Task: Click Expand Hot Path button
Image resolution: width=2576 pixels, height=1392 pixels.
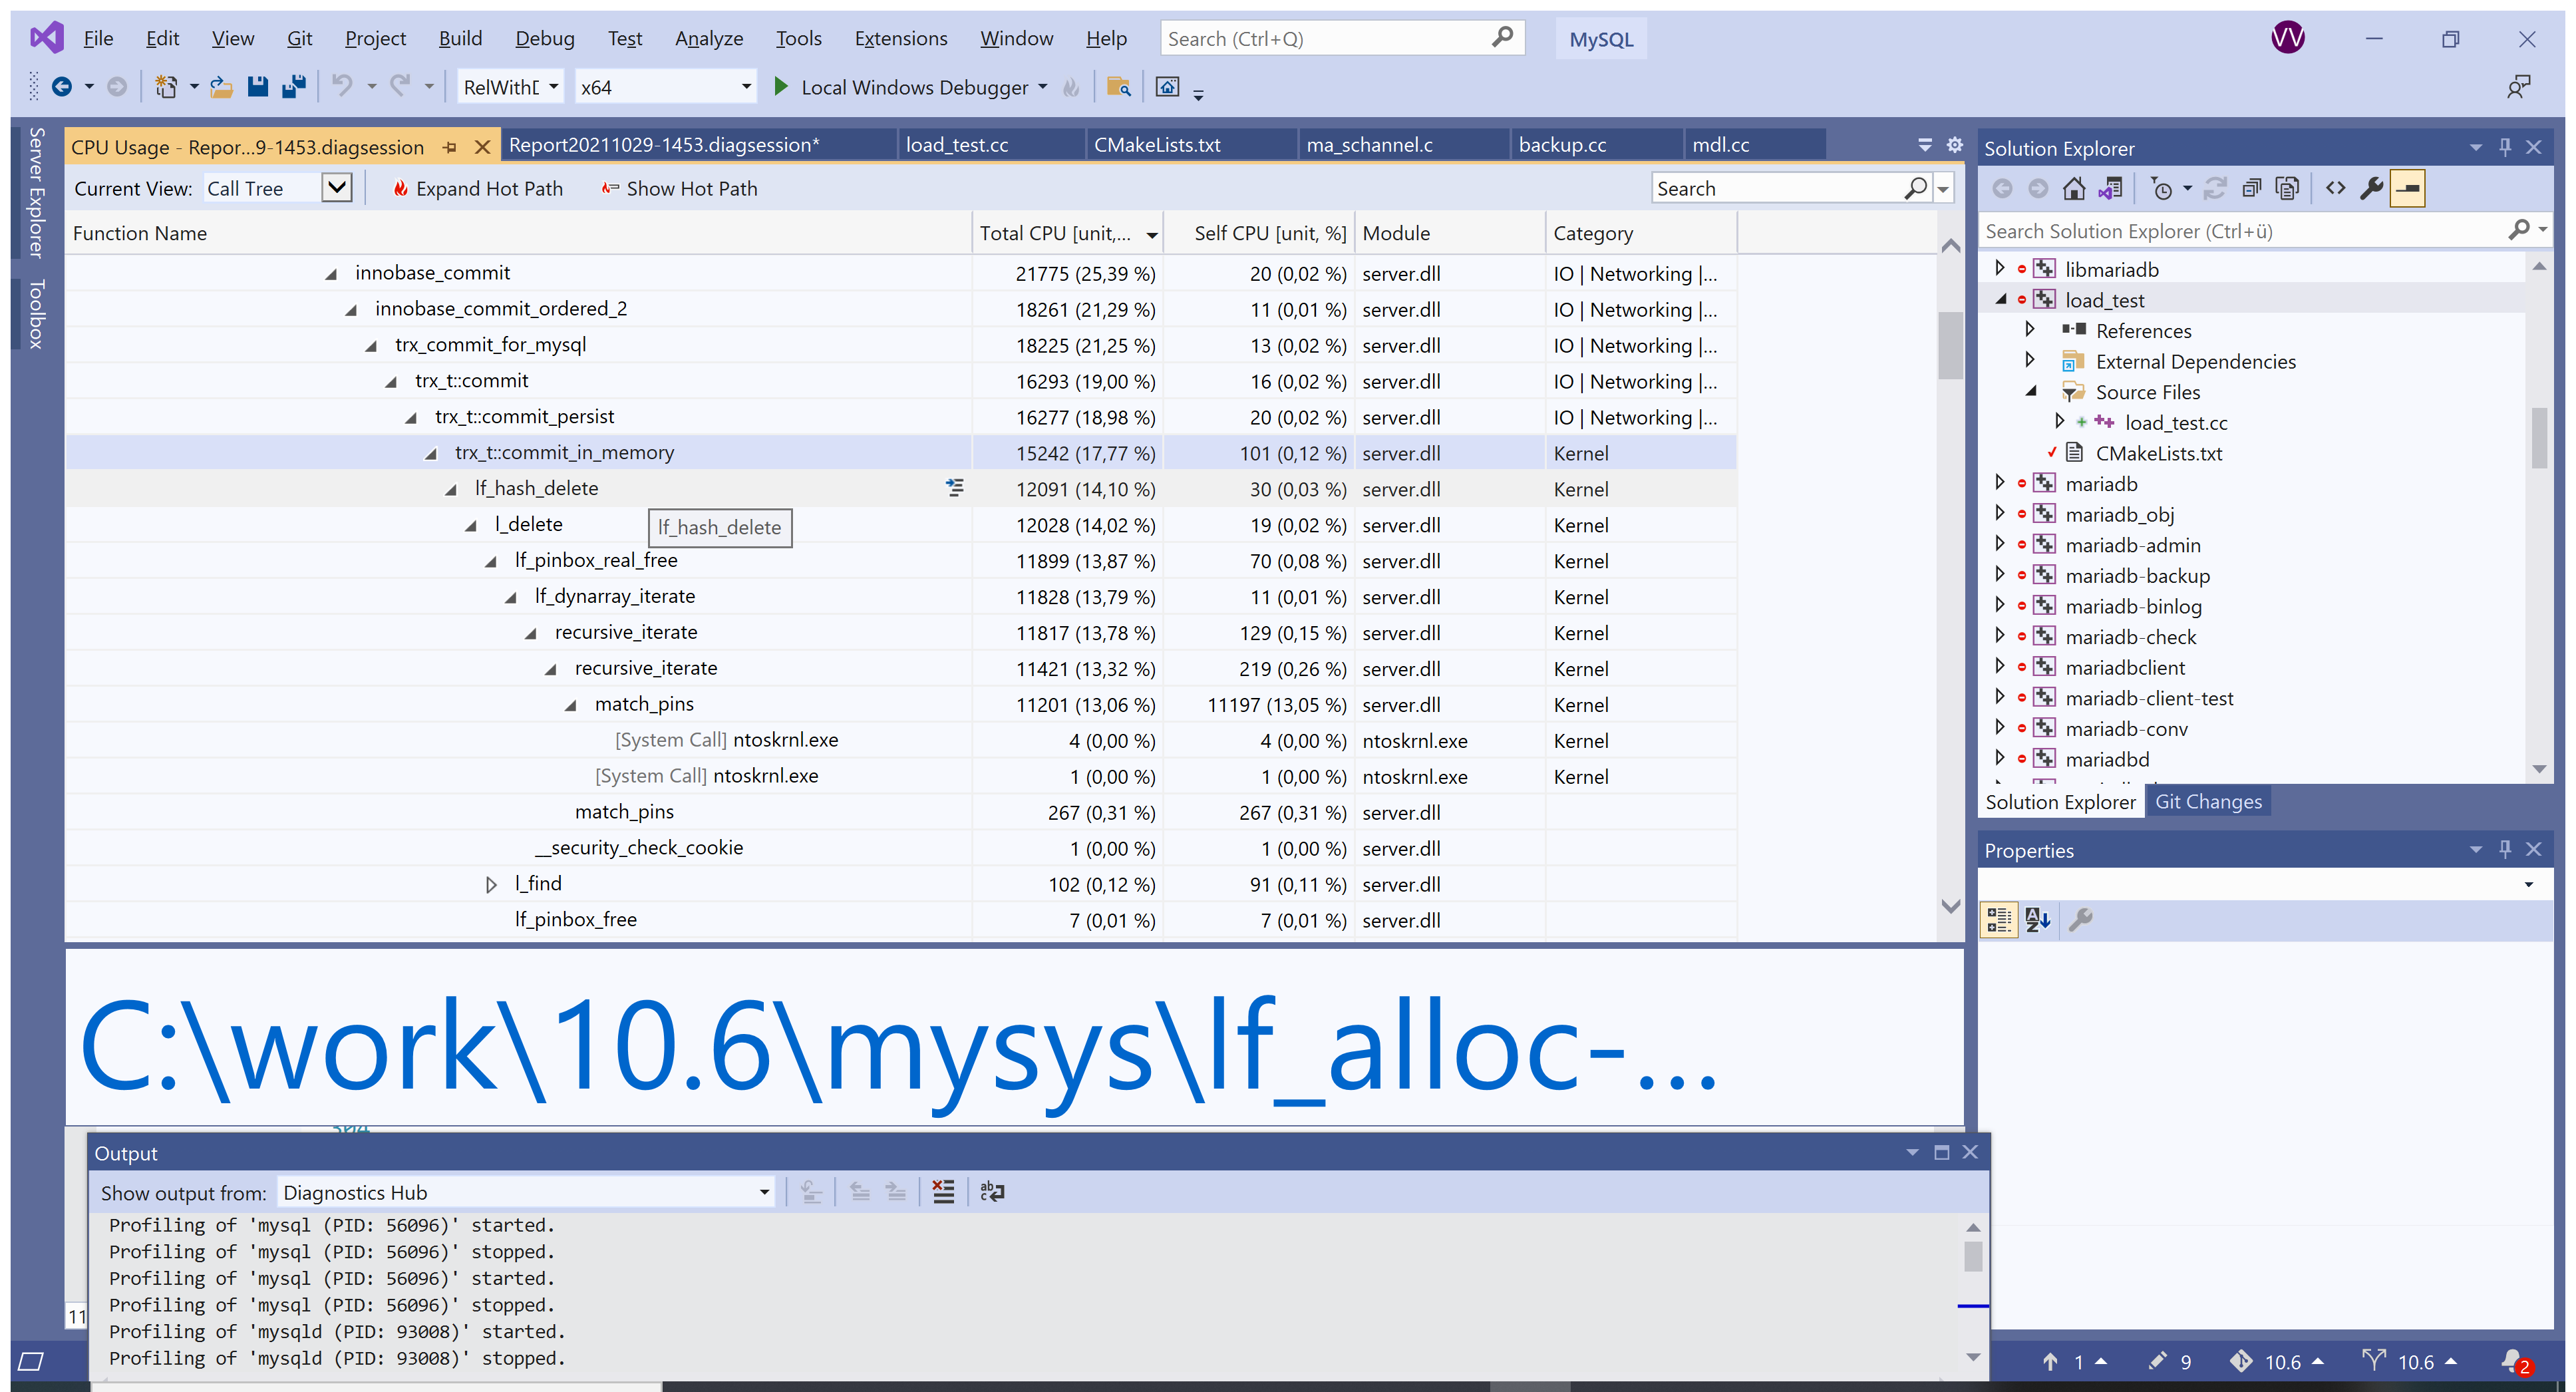Action: coord(477,188)
